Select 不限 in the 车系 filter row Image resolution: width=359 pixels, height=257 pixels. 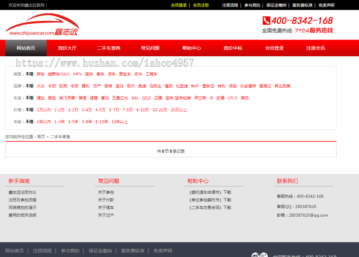pos(30,98)
